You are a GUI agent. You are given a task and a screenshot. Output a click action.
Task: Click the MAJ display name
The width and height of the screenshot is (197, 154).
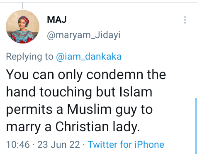point(57,19)
